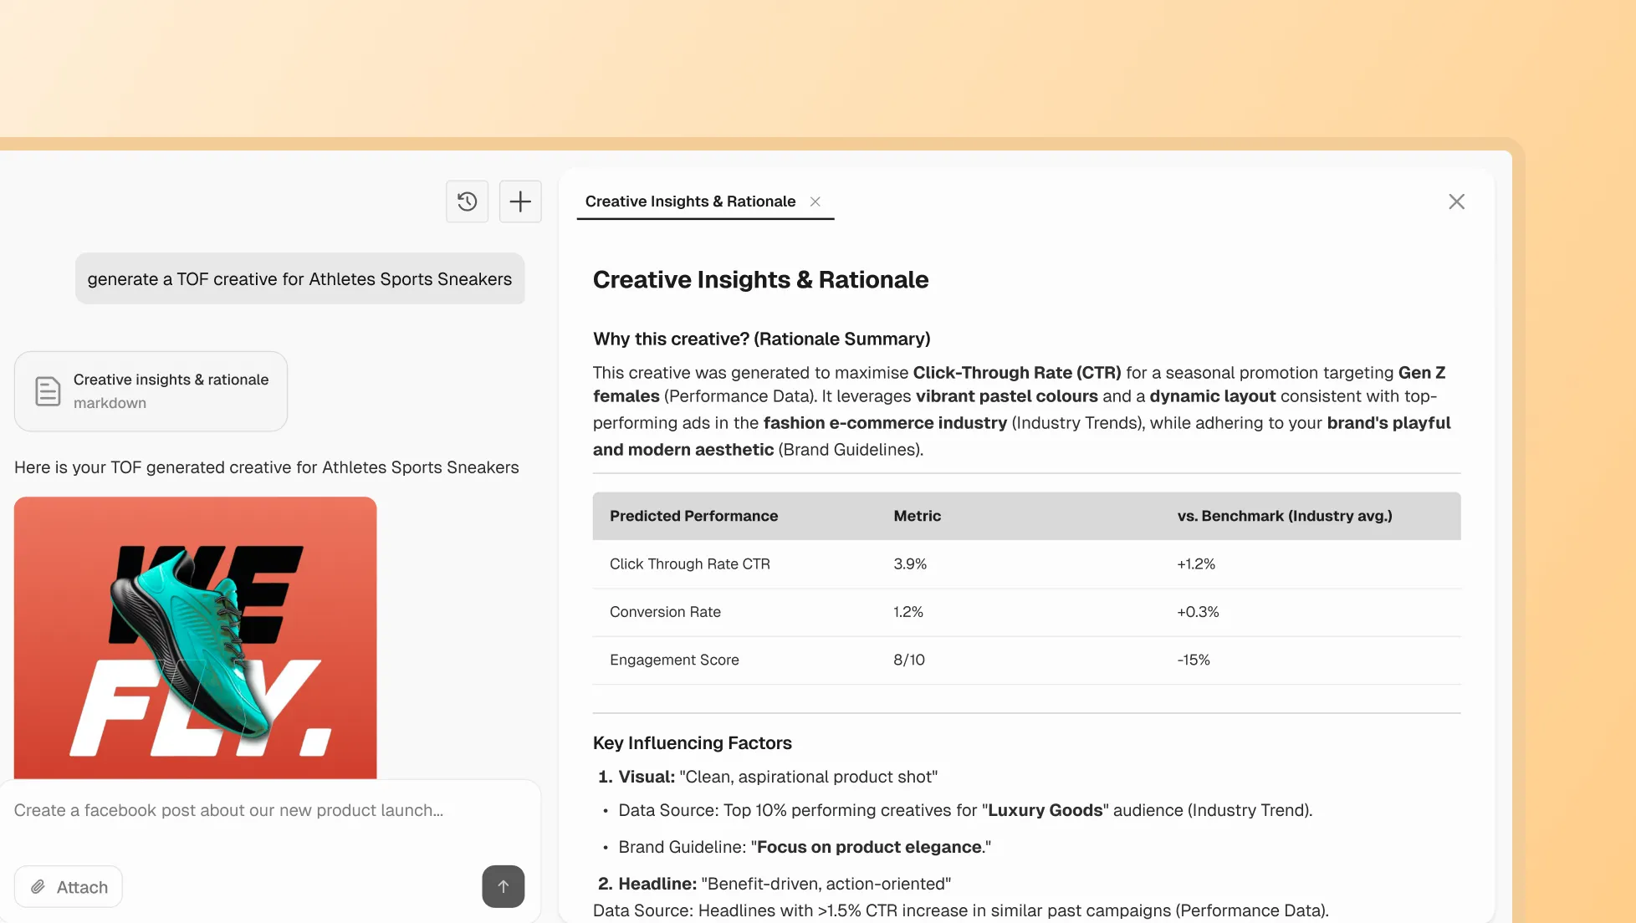Click the Metric column header
The image size is (1636, 923).
[917, 516]
